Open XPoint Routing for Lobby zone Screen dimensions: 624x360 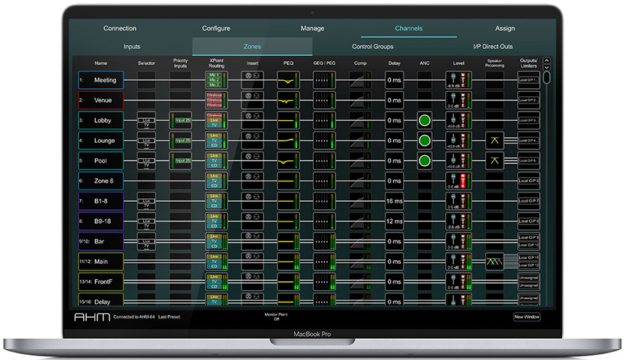pyautogui.click(x=217, y=120)
